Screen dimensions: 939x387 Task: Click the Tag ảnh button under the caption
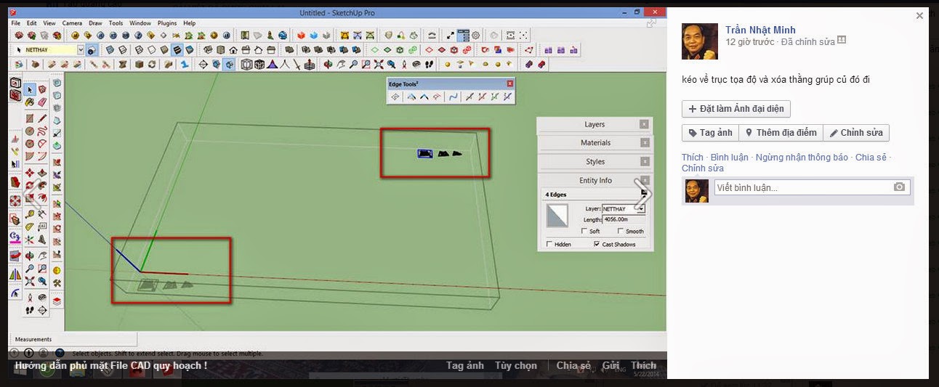click(710, 133)
